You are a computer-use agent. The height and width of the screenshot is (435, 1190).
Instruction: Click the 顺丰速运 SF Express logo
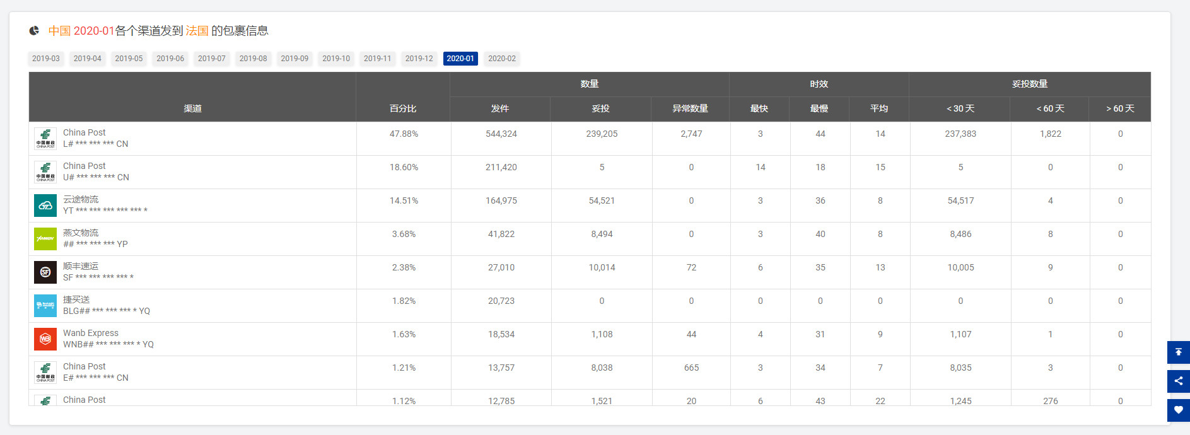(x=45, y=272)
